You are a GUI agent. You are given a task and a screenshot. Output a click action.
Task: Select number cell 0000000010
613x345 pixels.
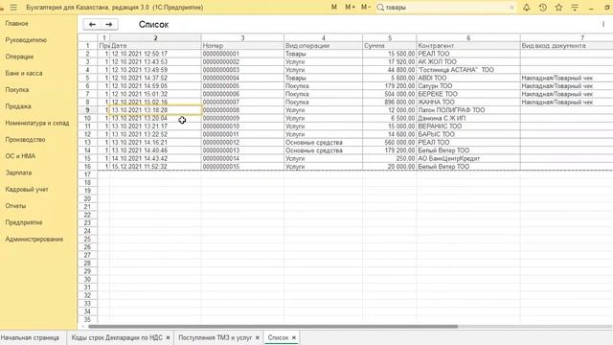point(242,126)
